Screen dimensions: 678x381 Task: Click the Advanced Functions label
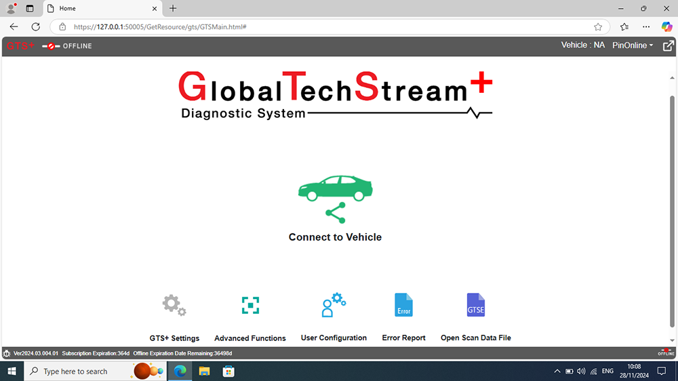250,338
